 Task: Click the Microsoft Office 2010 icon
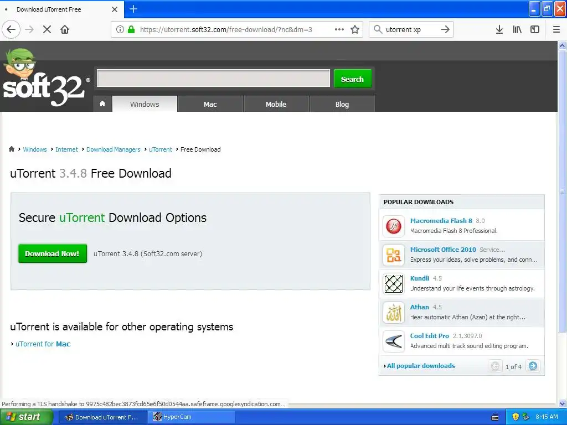394,255
